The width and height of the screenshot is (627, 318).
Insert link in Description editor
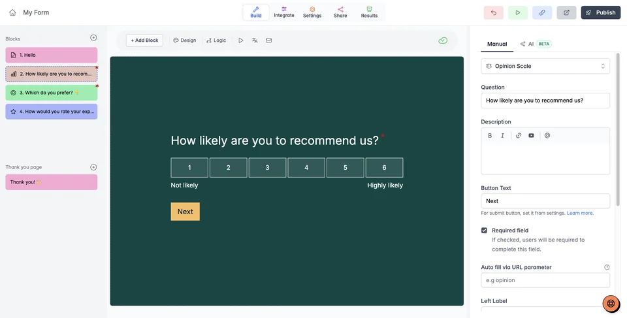[519, 136]
